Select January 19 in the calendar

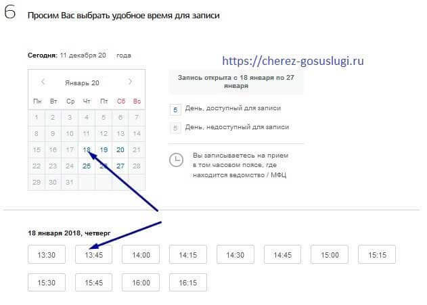click(104, 150)
